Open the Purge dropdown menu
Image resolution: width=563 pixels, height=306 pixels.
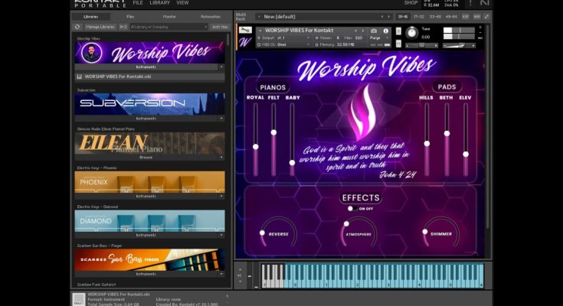[378, 37]
